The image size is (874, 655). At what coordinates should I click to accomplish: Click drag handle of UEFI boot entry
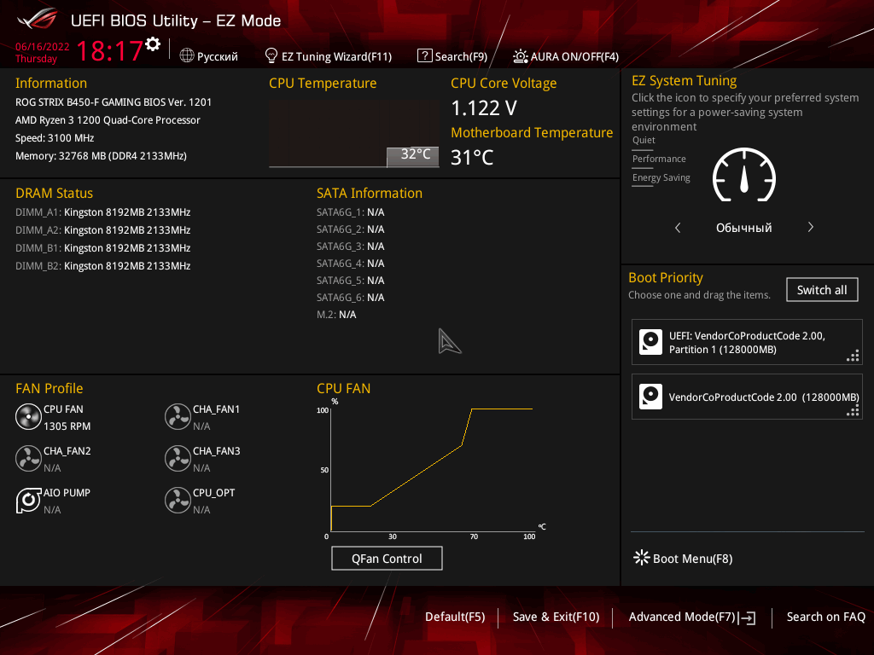(853, 356)
